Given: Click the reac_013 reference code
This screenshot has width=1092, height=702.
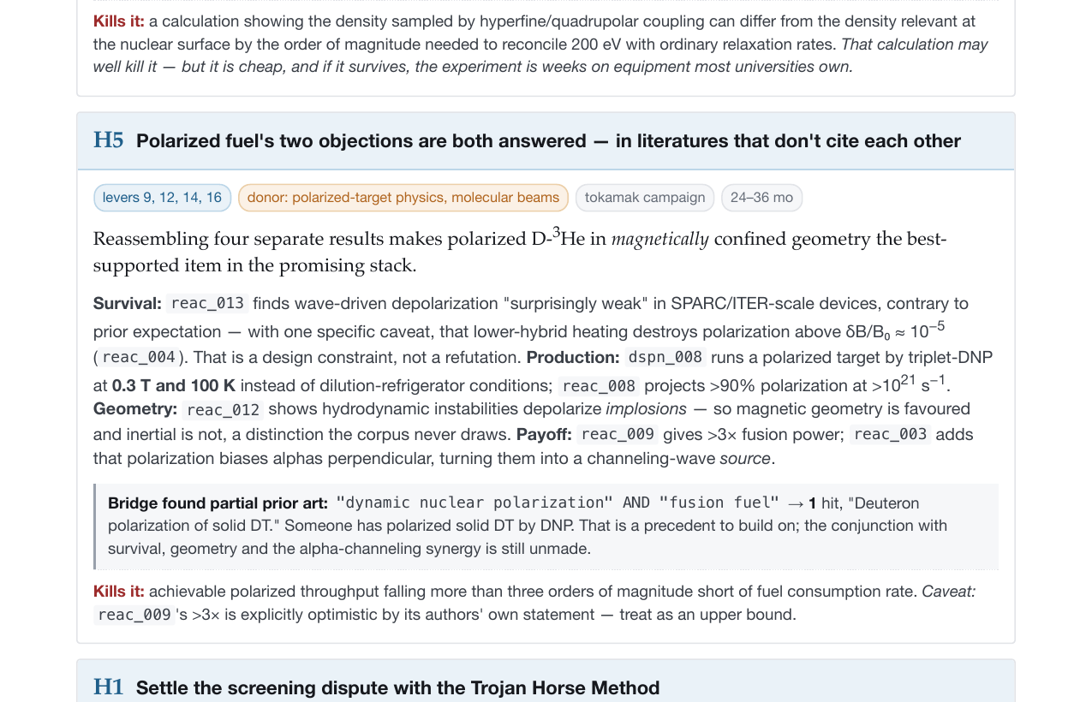Looking at the screenshot, I should [x=207, y=303].
